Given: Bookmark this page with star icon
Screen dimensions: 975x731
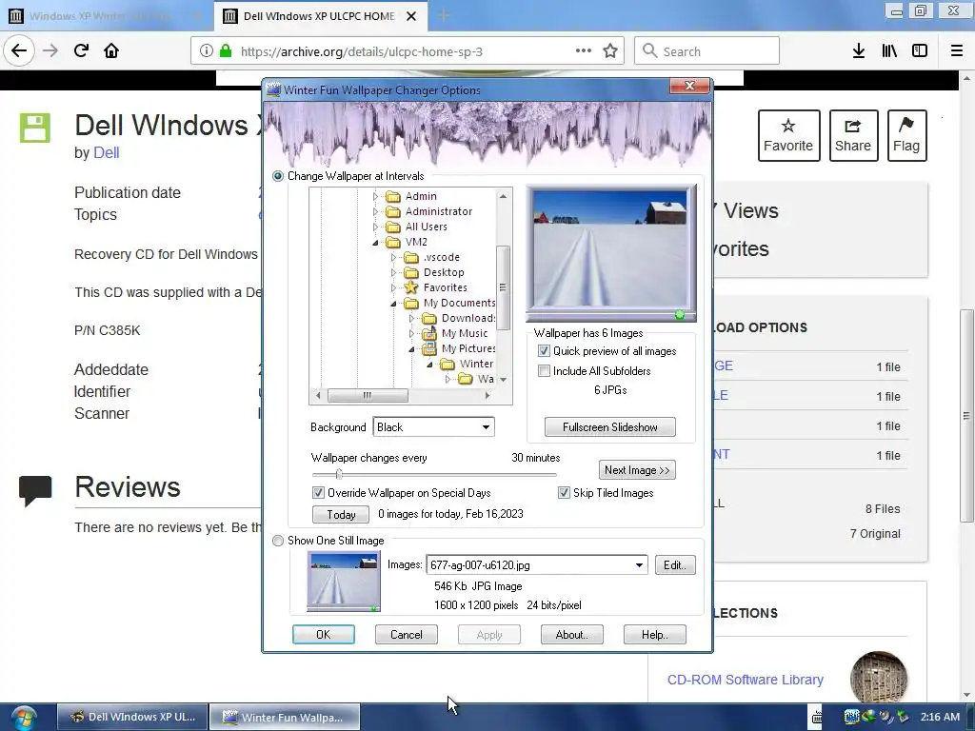Looking at the screenshot, I should click(610, 51).
